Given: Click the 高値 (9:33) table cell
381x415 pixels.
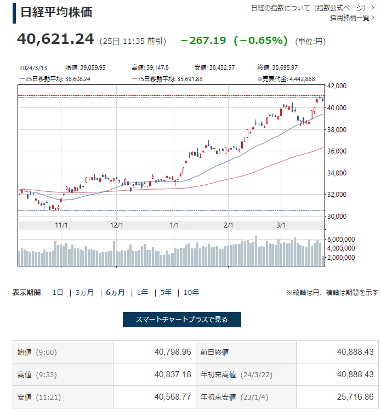Looking at the screenshot, I should point(63,374).
